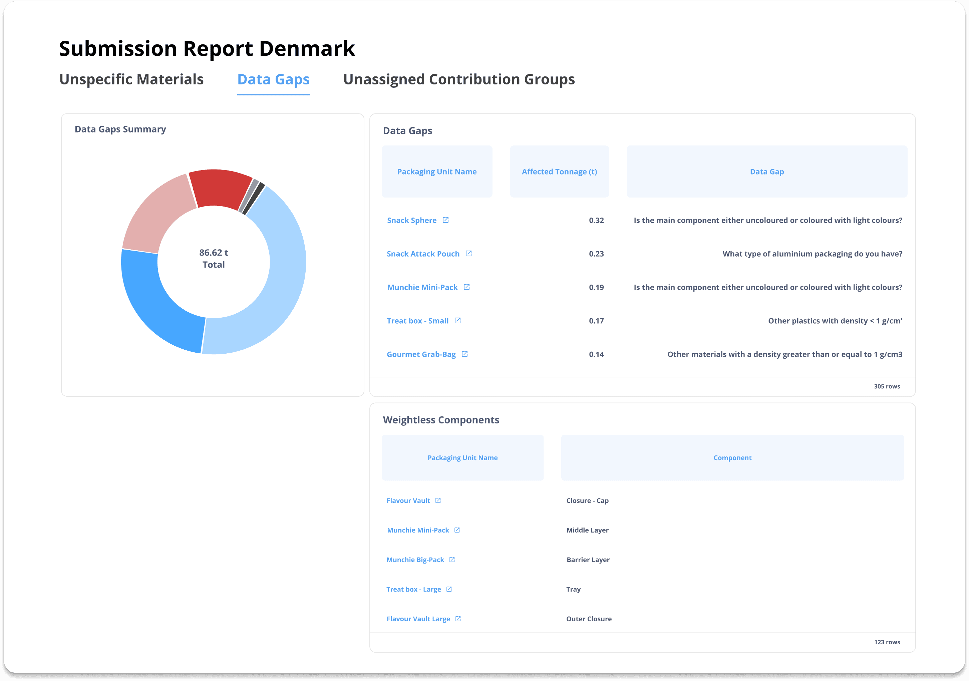Open external link icon next to Munchie Big-Pack
The image size is (969, 681).
click(452, 559)
